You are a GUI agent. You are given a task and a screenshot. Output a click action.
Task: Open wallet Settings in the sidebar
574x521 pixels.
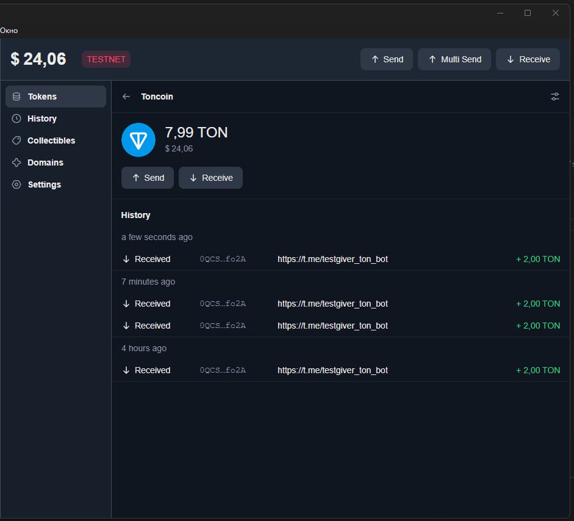tap(56, 184)
